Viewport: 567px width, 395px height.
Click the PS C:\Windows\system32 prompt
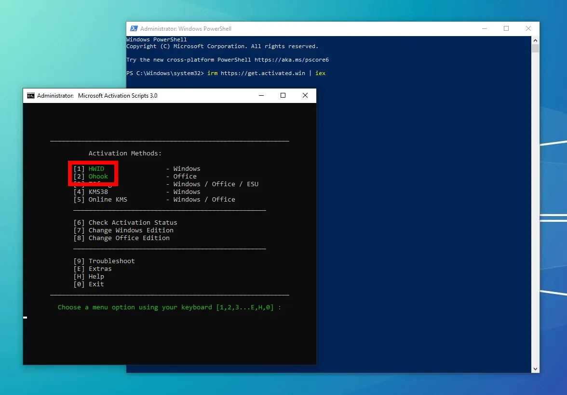(165, 73)
